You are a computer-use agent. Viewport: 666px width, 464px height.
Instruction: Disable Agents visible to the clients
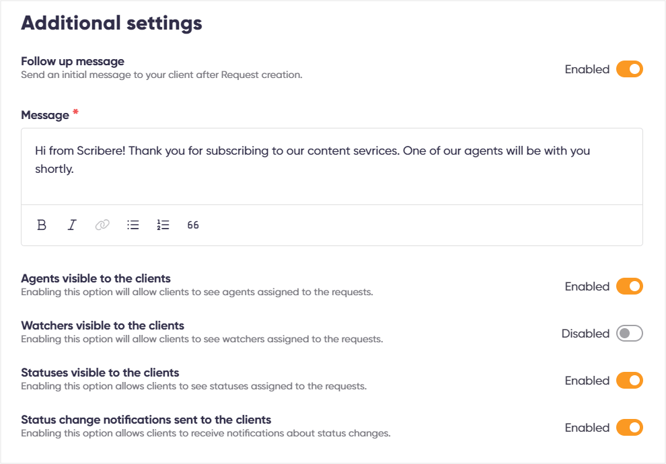click(x=630, y=286)
